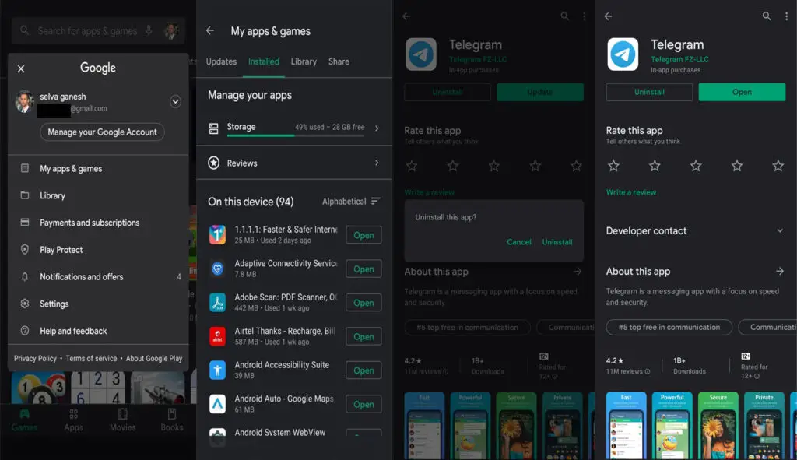Click search icon on rightmost Telegram page

click(x=767, y=16)
